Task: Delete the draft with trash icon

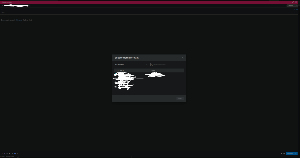Action: coord(282,154)
